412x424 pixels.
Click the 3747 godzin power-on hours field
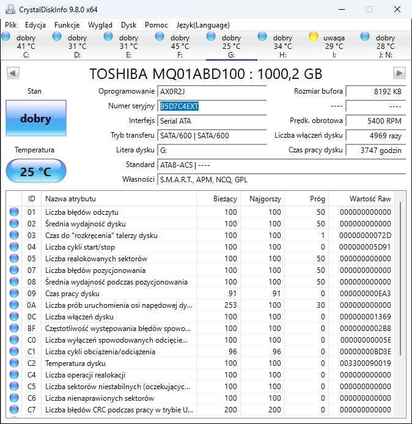376,150
